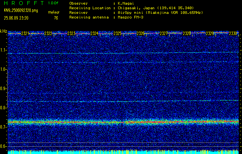
Task: Select the 2324 time marker
Action: point(94,33)
